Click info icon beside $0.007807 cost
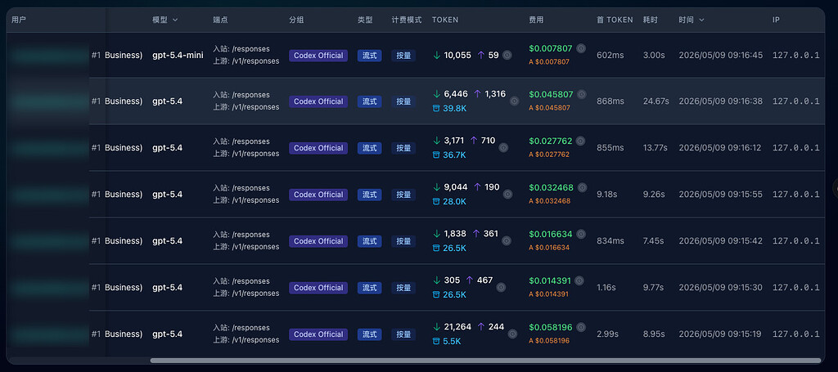Viewport: 838px width, 372px height. 581,48
